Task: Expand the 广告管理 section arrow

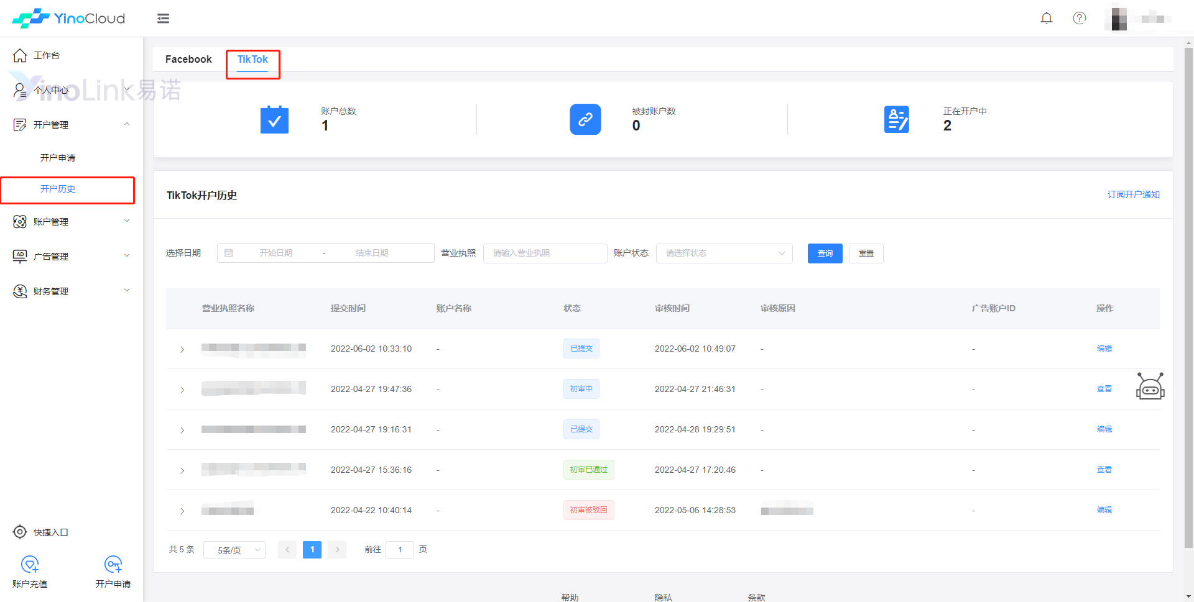Action: [x=127, y=255]
